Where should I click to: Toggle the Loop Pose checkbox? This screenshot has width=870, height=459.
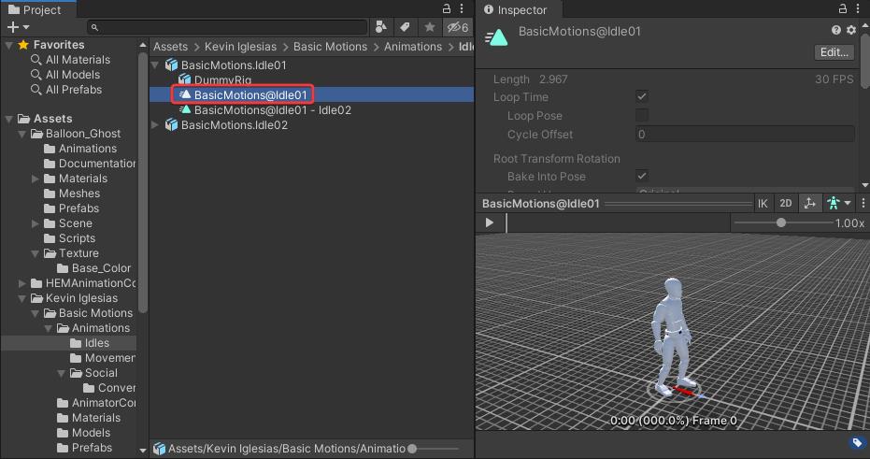(642, 116)
